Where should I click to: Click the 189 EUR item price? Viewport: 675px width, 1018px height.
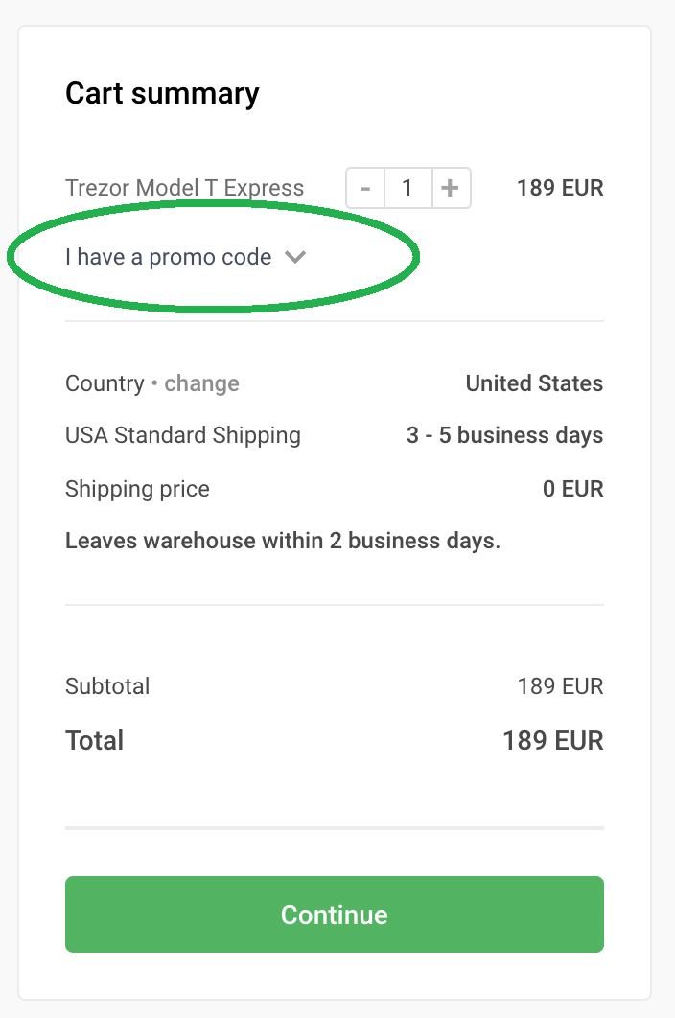[560, 188]
